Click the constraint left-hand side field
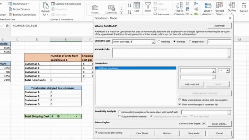Viewport: 249px width, 140px height. pos(196,70)
